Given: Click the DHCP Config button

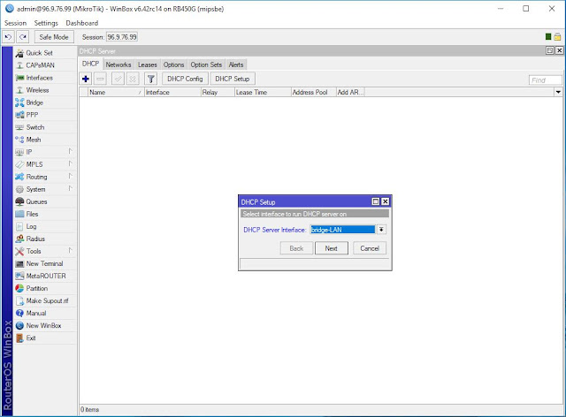Looking at the screenshot, I should pos(185,79).
